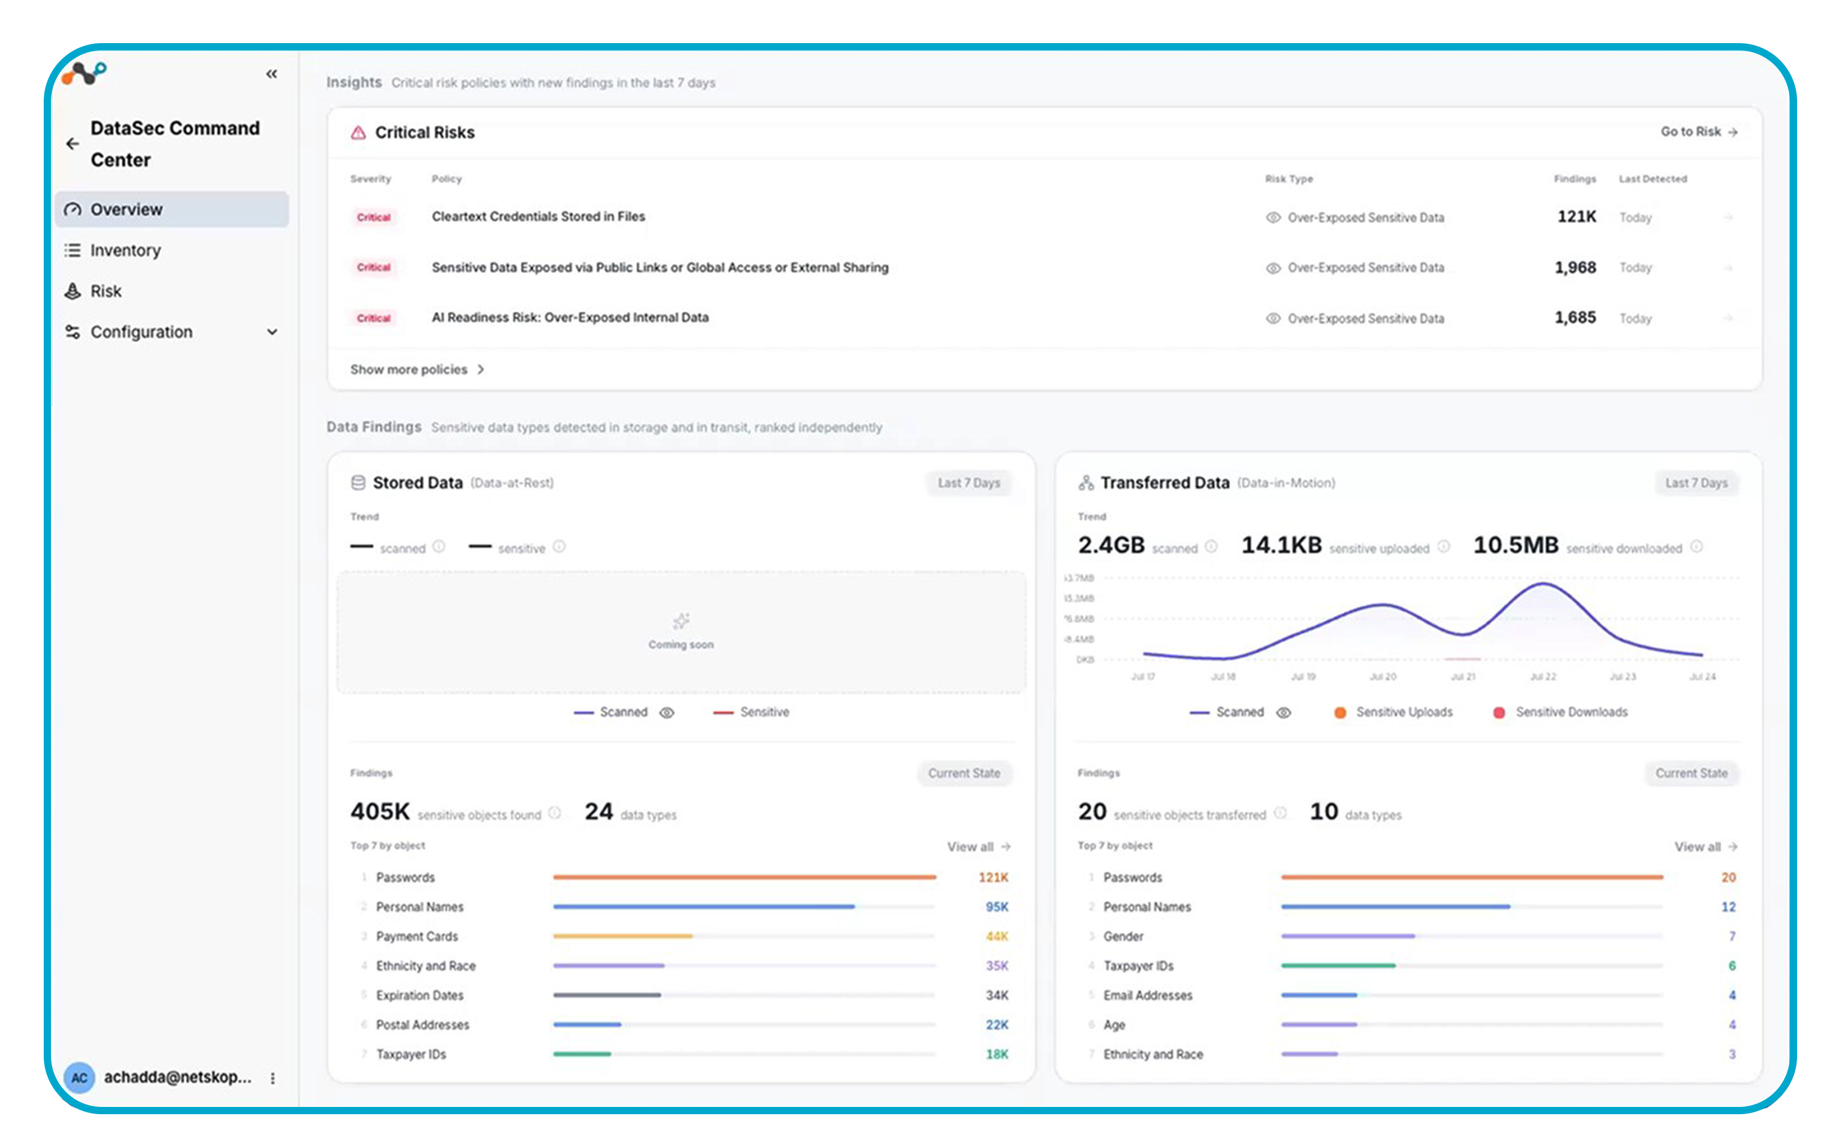Expand Show more policies

pos(418,370)
